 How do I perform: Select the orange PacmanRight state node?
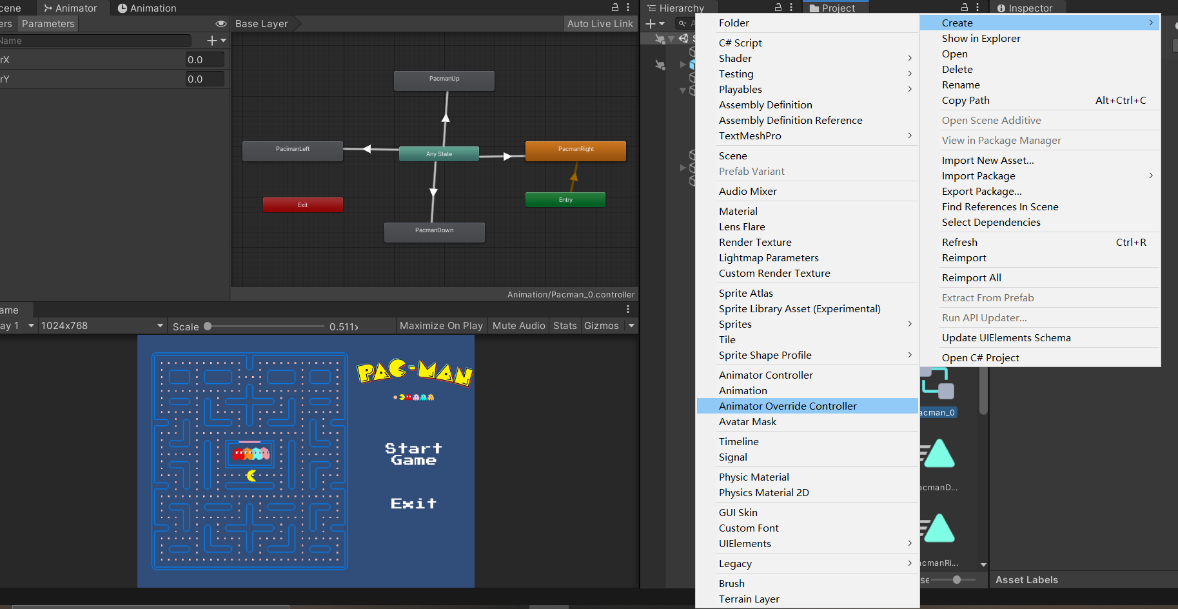tap(576, 151)
